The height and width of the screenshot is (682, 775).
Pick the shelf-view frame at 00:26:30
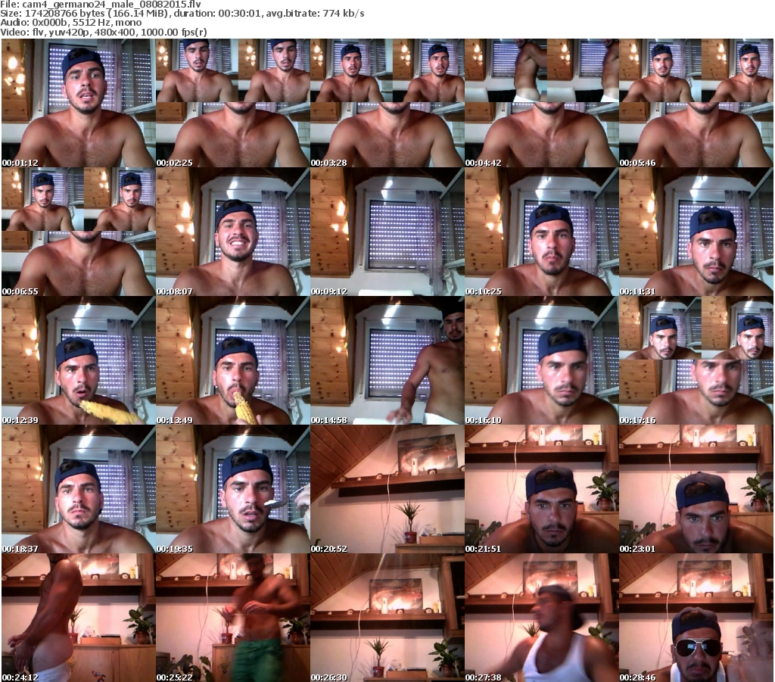387,618
